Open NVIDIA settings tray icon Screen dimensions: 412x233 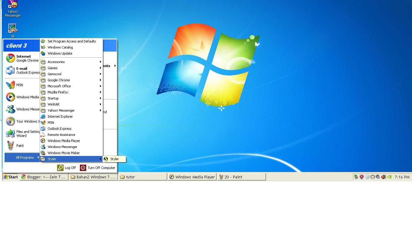coord(389,177)
